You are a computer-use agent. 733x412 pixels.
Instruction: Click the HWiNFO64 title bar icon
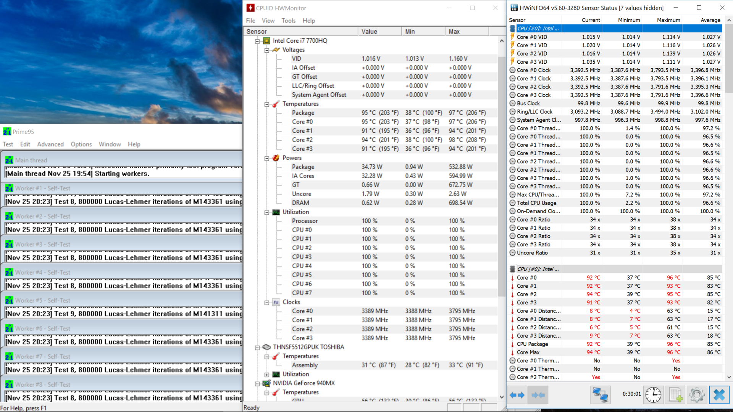[514, 8]
